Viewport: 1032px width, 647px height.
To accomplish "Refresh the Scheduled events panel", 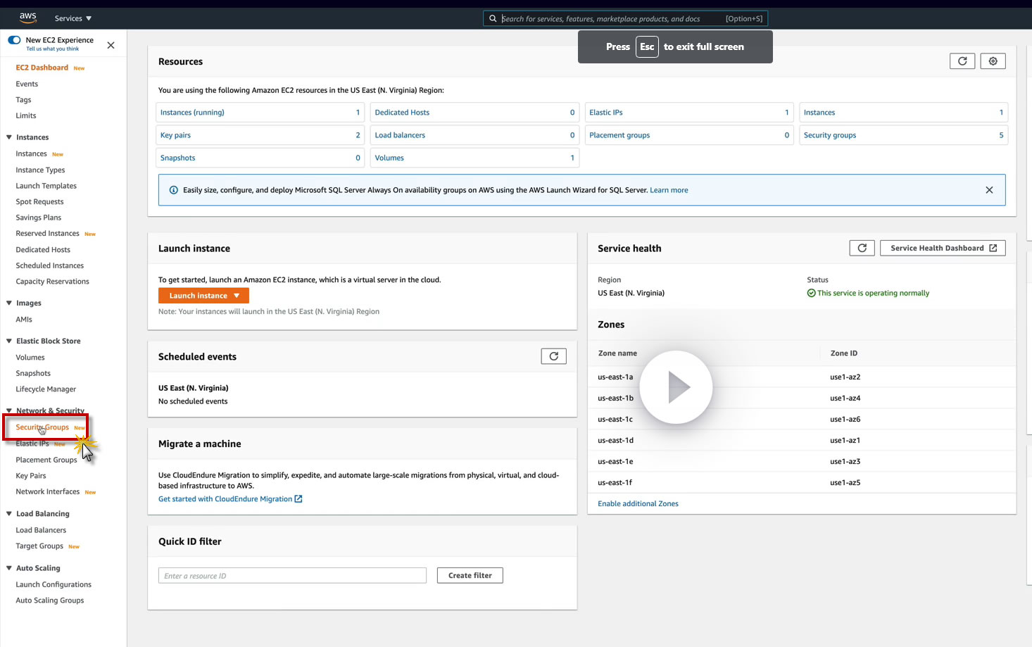I will 553,356.
